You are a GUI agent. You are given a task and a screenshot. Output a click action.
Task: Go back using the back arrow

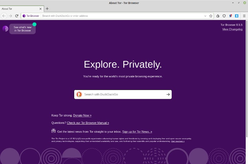[x=4, y=16]
